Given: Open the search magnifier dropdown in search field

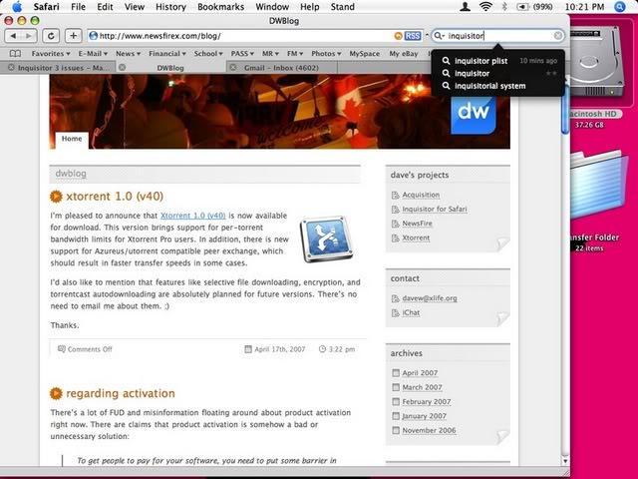Looking at the screenshot, I should click(x=439, y=36).
